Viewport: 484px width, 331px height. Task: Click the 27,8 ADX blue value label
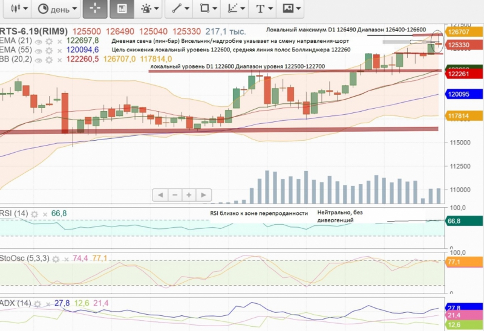click(463, 307)
